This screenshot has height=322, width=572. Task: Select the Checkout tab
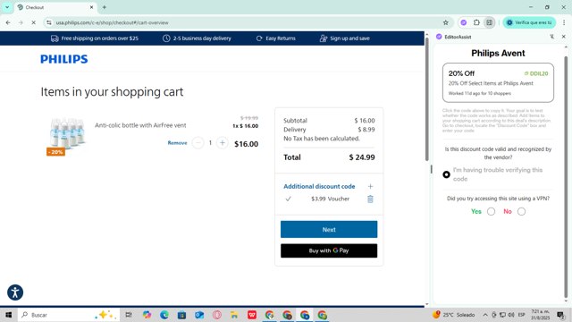tap(55, 7)
